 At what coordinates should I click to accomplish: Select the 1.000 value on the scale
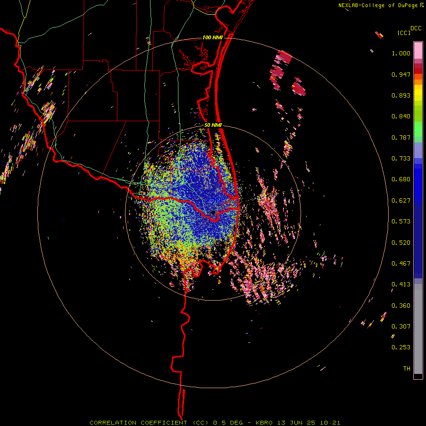coord(401,53)
